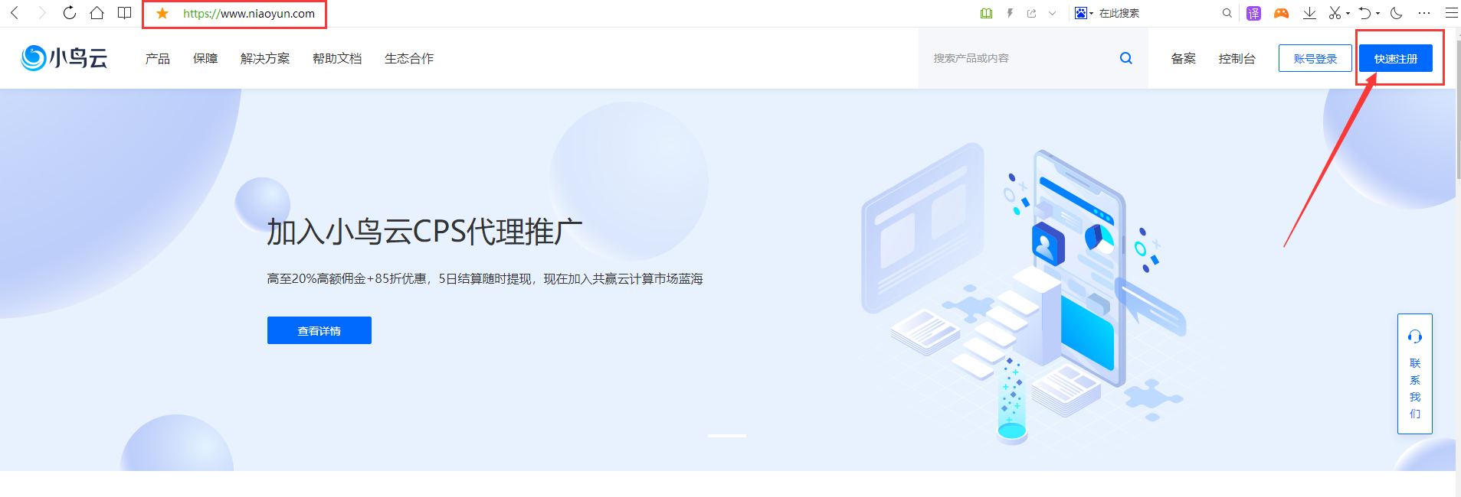
Task: Click the page vertical scrollbar thumb
Action: click(1458, 111)
